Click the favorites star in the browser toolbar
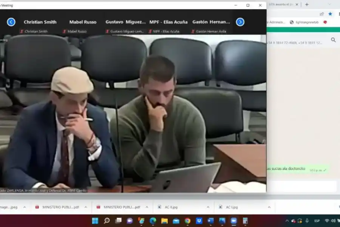 pos(330,14)
